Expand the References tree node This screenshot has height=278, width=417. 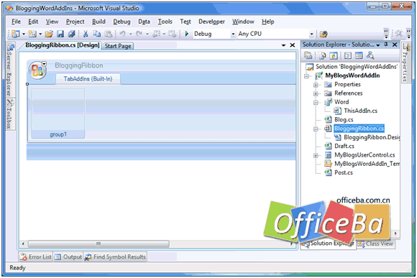tap(316, 93)
